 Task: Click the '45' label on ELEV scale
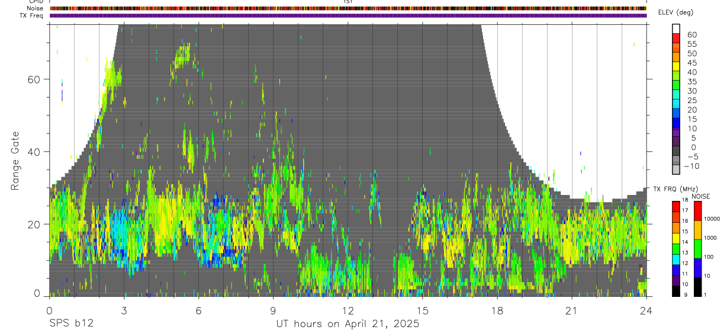[x=691, y=63]
